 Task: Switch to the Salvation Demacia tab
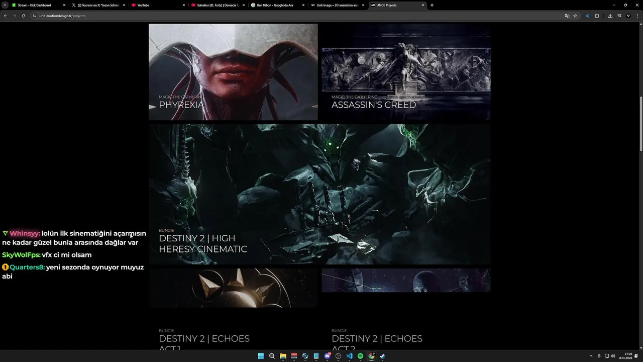click(x=218, y=5)
